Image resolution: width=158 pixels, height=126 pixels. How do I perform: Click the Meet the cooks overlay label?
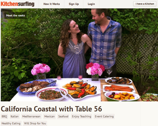coord(15,15)
